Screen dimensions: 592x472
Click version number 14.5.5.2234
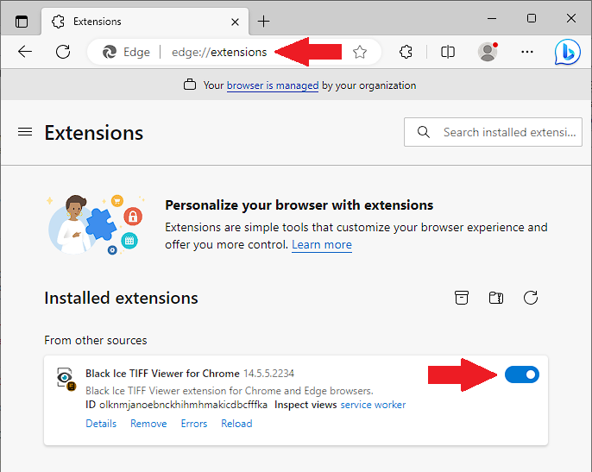coord(269,374)
